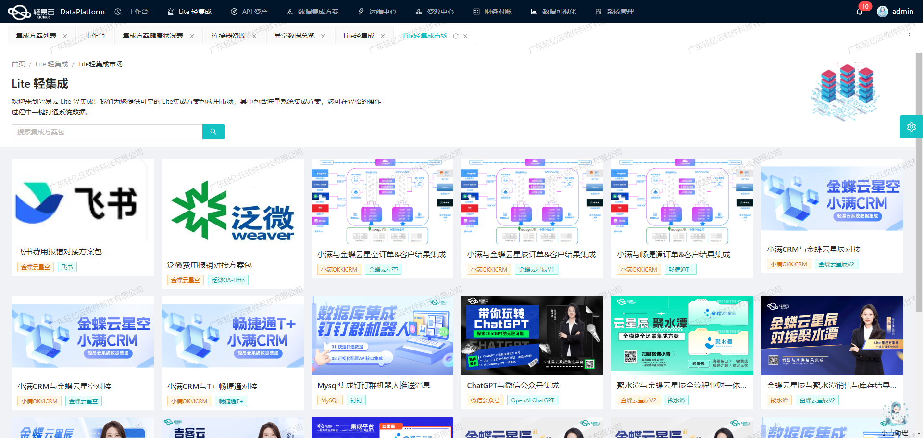Switch to the 集成方案列表 tab
923x438 pixels.
pyautogui.click(x=36, y=36)
